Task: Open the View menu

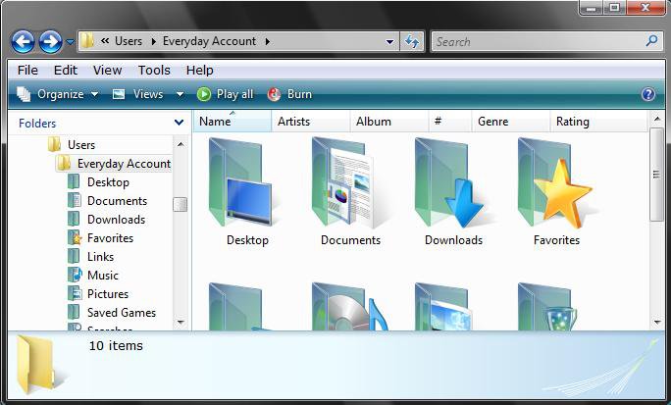Action: [107, 71]
